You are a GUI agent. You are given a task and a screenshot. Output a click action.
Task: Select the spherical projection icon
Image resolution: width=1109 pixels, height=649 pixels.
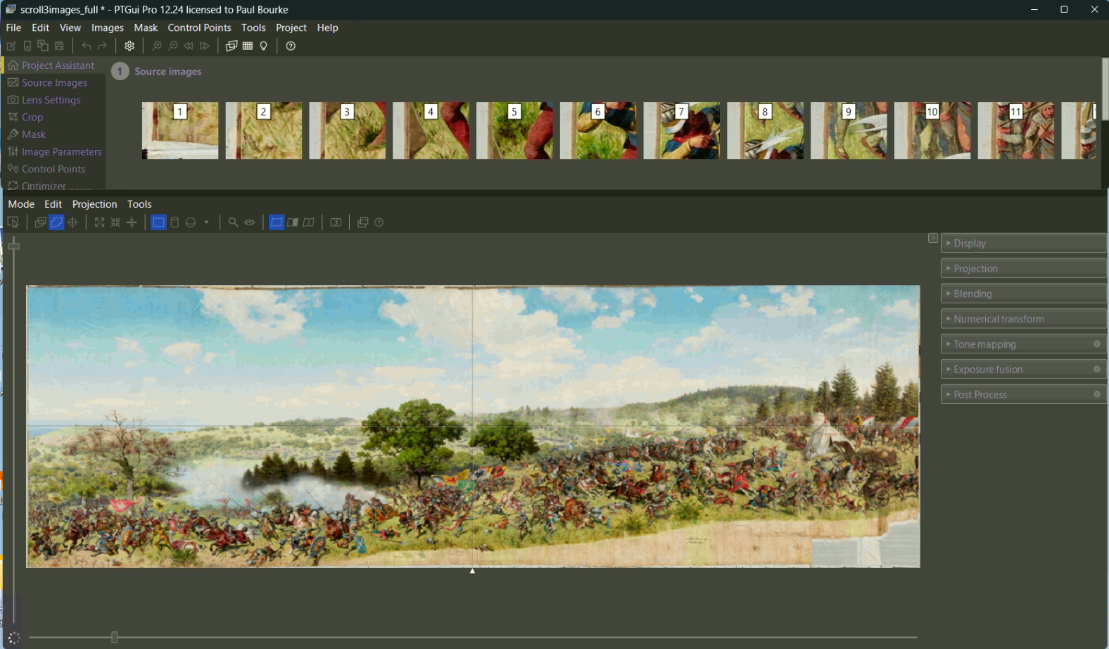point(191,222)
